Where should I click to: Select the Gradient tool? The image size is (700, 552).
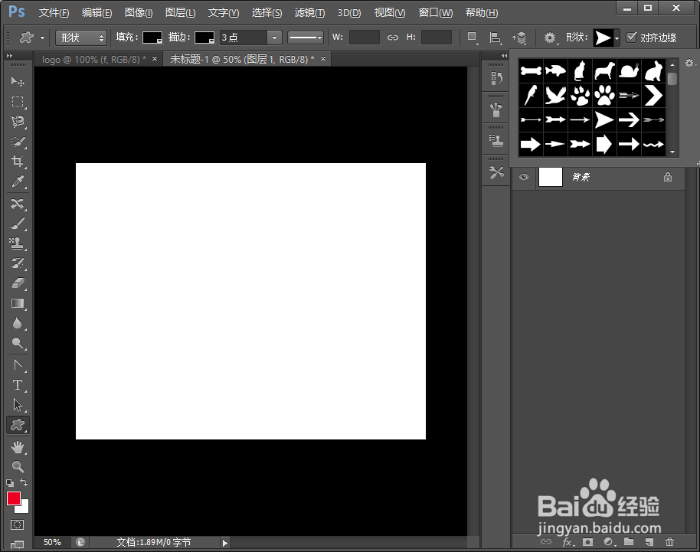[x=18, y=303]
